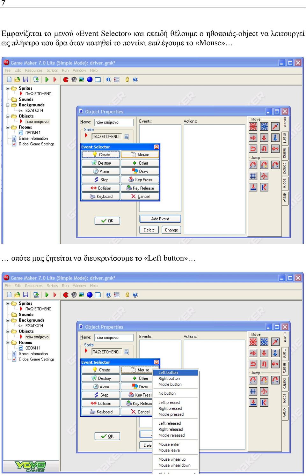Image resolution: width=306 pixels, height=476 pixels.
Task: Collapse the Sprites folder in second screenshot tree
Action: (8, 303)
